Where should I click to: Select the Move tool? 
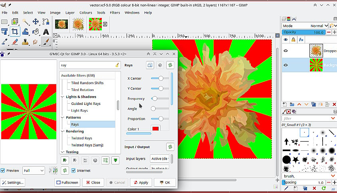[x=36, y=22]
